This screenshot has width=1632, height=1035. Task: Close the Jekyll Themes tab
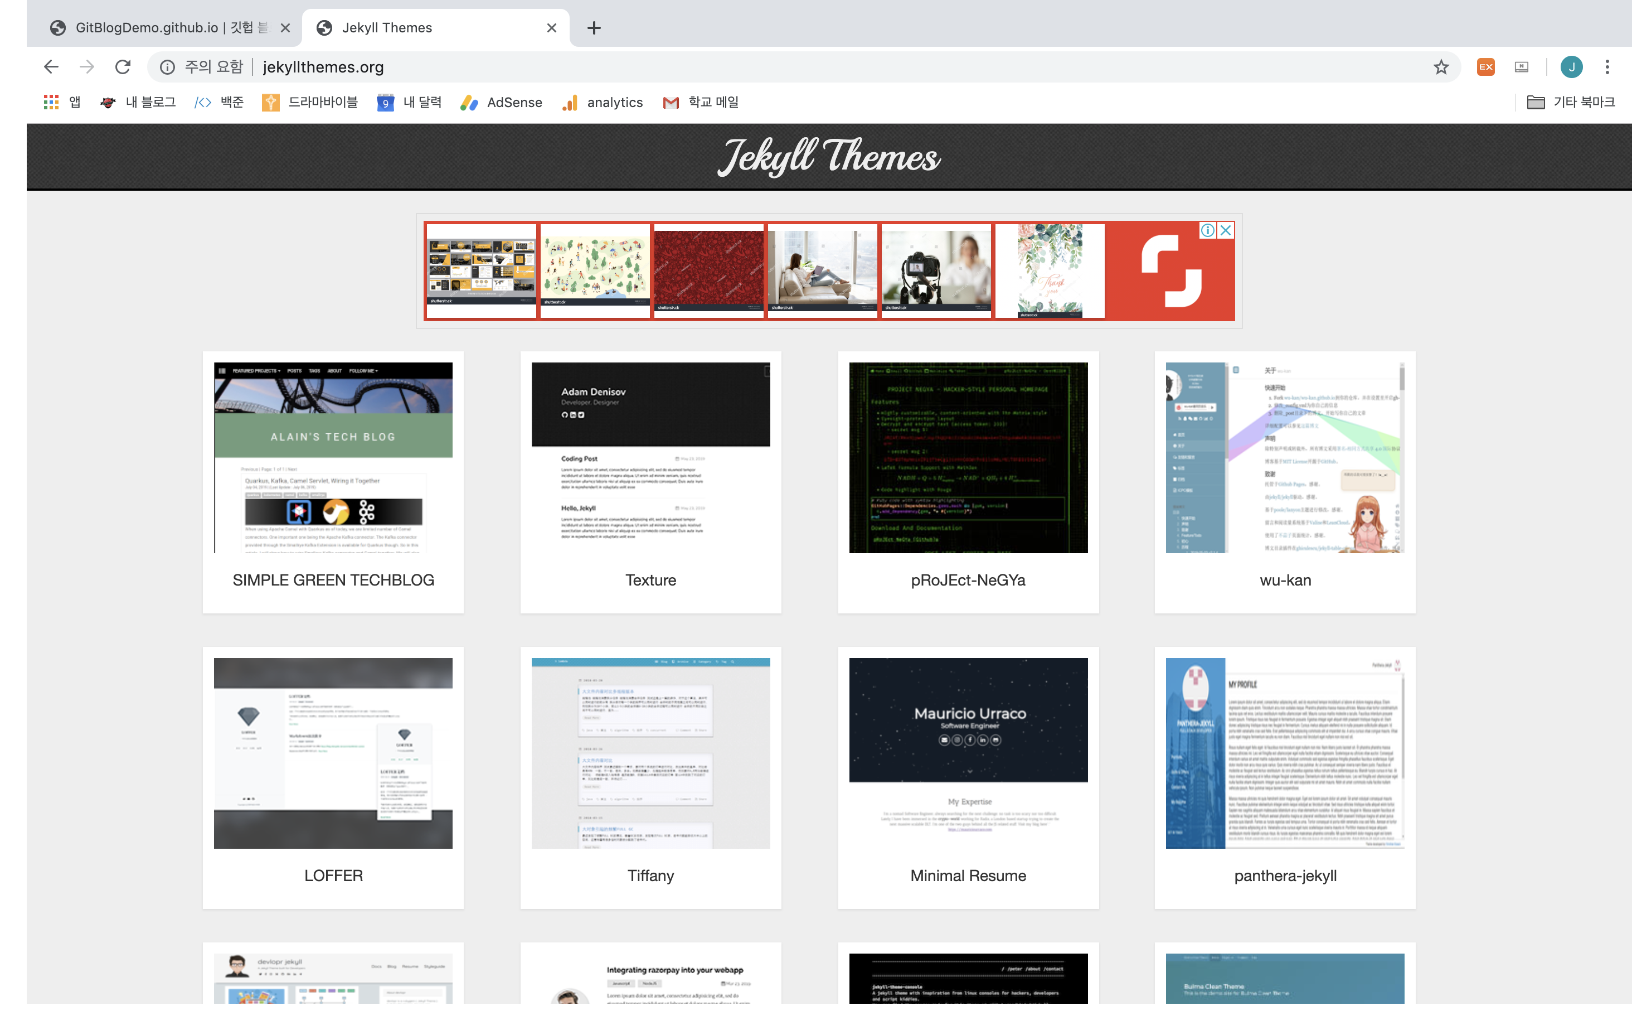tap(552, 28)
